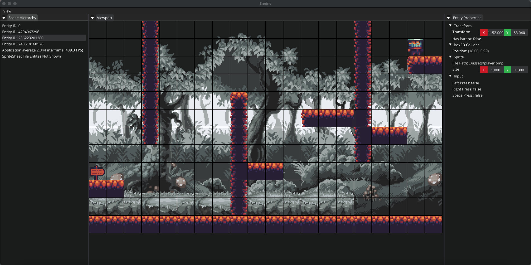This screenshot has height=265, width=531.
Task: Click Transform green Y axis button
Action: (507, 33)
